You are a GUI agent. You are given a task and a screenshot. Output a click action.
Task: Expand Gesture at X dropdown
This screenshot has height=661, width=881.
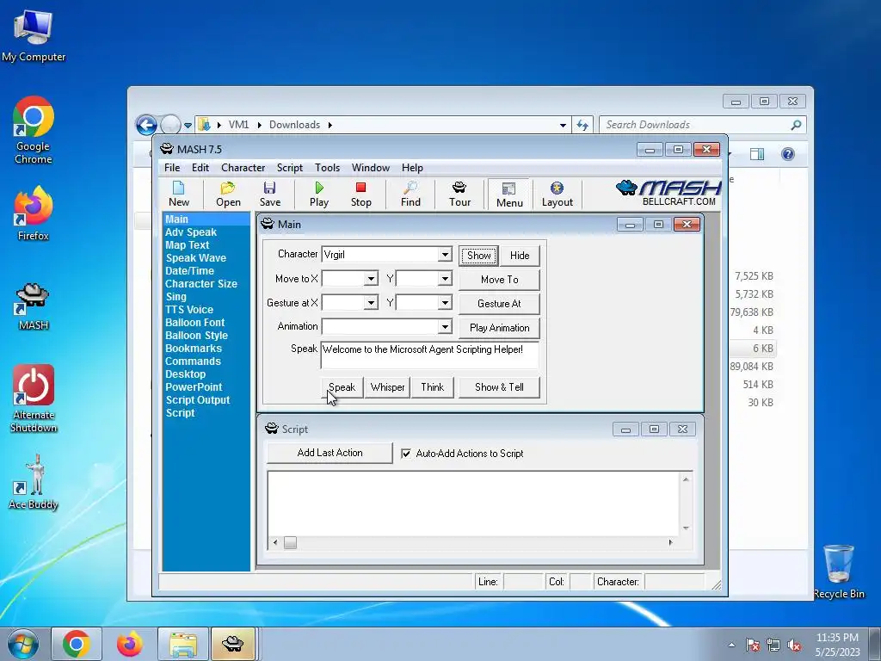[x=371, y=303]
